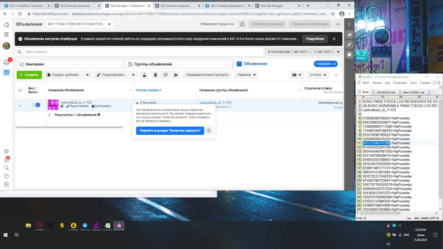Select the Объявления tab
This screenshot has height=249, width=443.
287,64
